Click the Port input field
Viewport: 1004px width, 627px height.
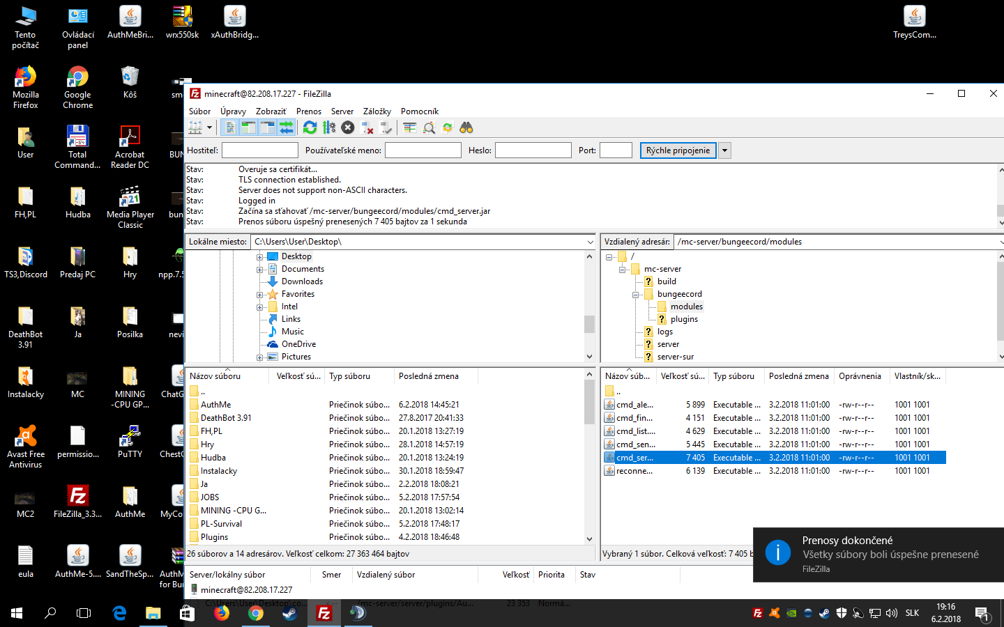616,150
